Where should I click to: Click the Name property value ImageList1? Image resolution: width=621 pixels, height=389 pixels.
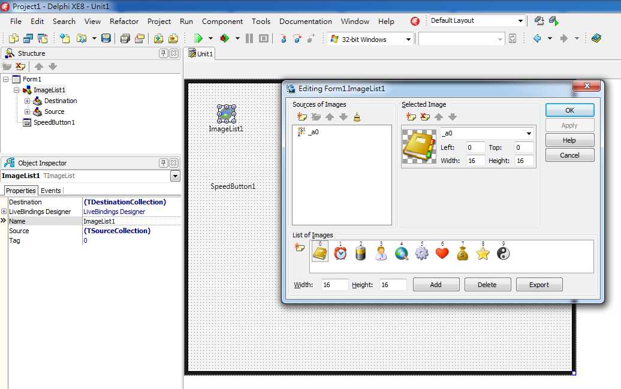pyautogui.click(x=131, y=221)
